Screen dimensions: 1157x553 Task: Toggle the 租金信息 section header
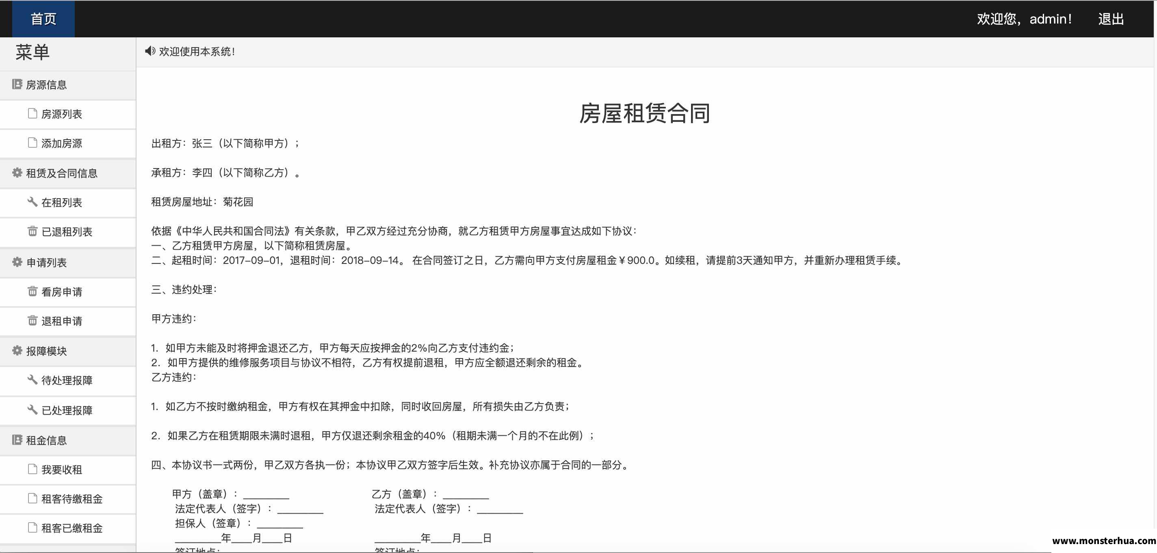pos(68,441)
